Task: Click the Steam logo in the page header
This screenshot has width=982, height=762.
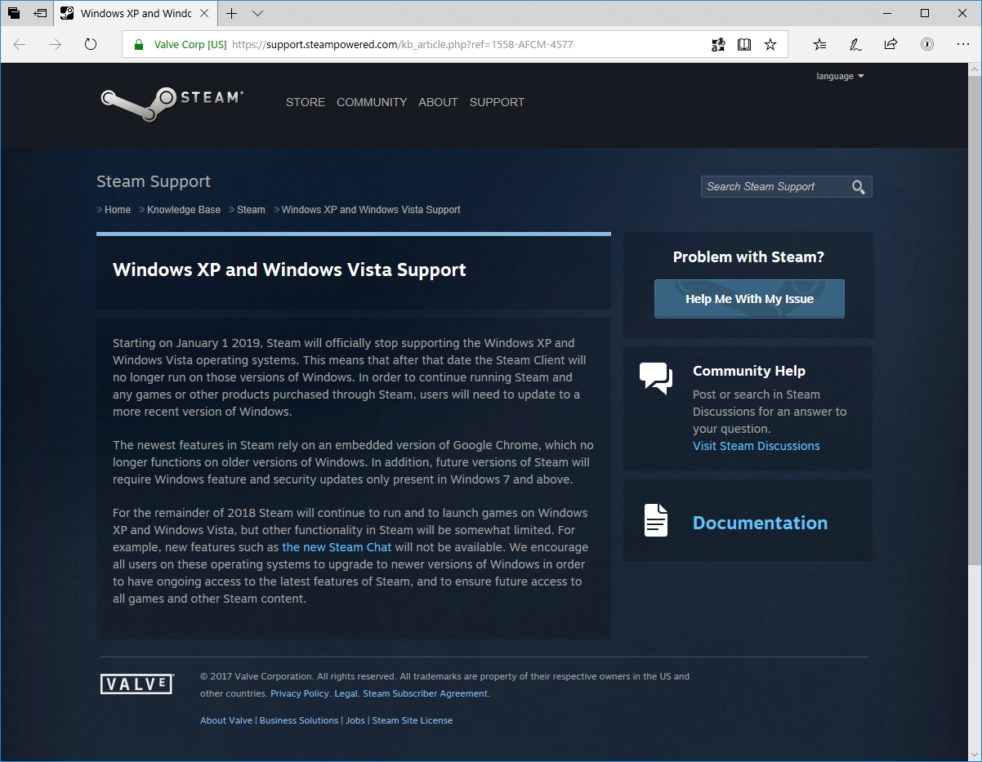Action: [x=171, y=101]
